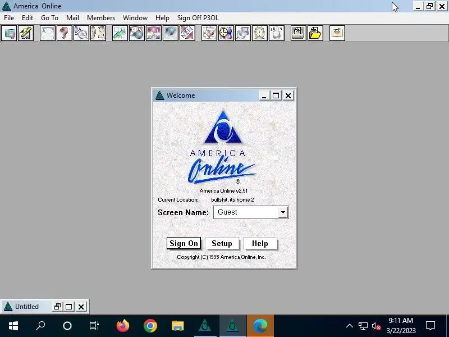
Task: Launch Google Chrome from the taskbar
Action: [x=150, y=326]
